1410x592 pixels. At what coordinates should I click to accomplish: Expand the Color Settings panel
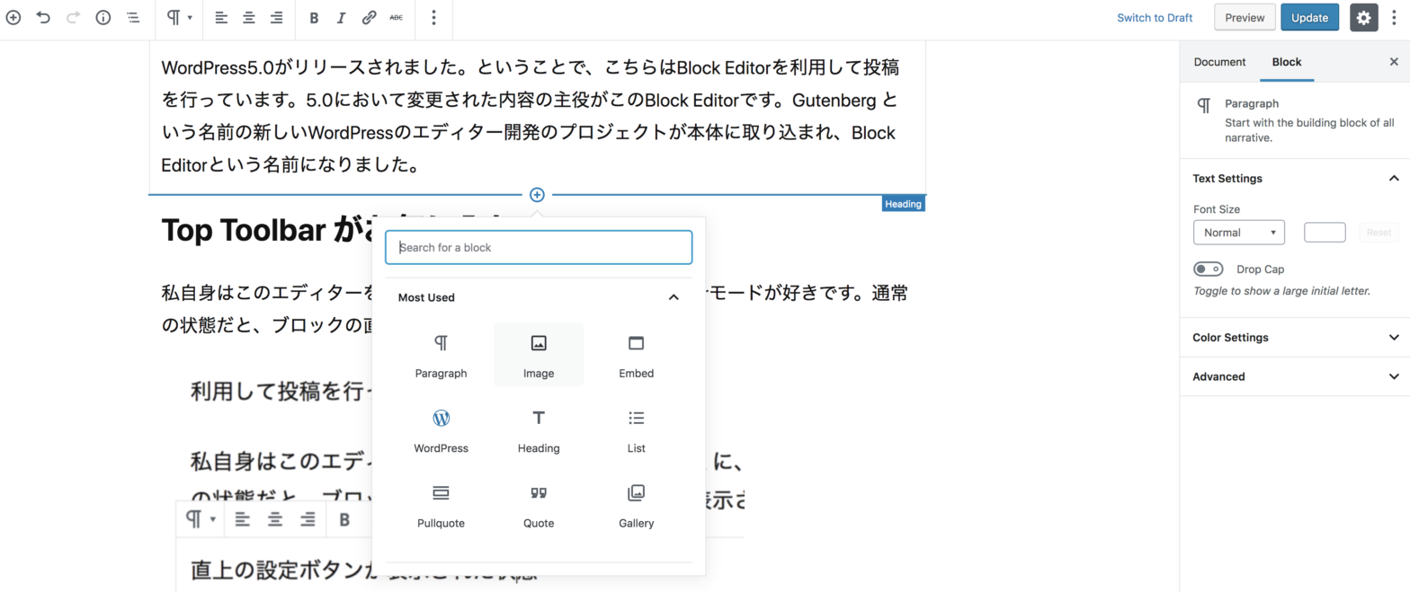1294,338
